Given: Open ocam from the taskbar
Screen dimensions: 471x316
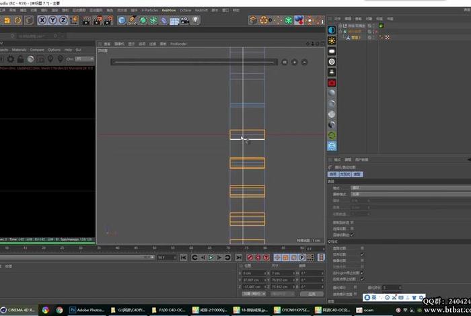Looking at the screenshot, I should point(365,310).
